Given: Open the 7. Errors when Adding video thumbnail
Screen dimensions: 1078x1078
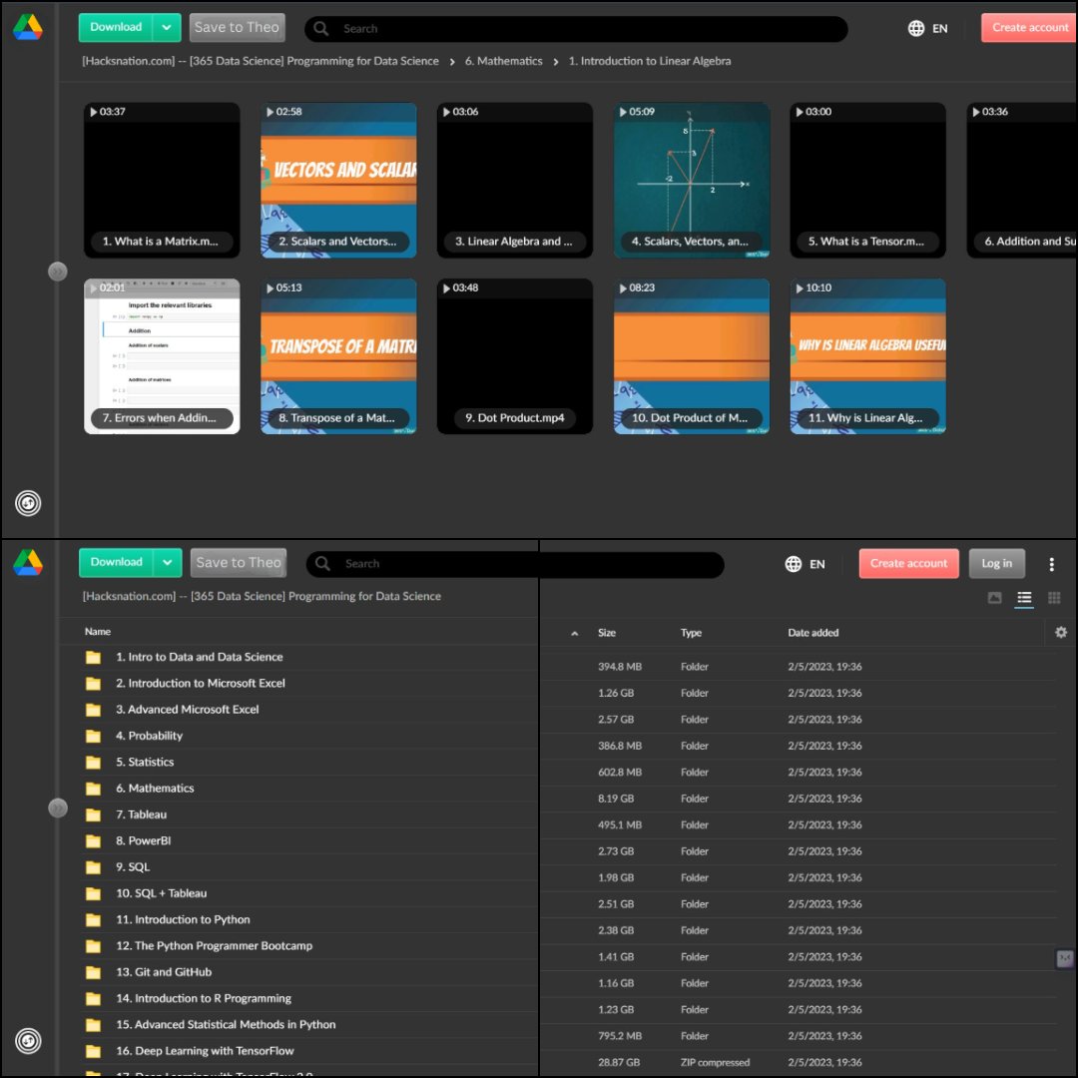Looking at the screenshot, I should 162,356.
